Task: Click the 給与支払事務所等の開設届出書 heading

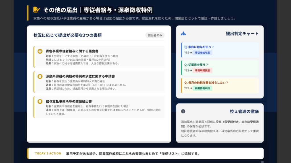Action: point(68,101)
